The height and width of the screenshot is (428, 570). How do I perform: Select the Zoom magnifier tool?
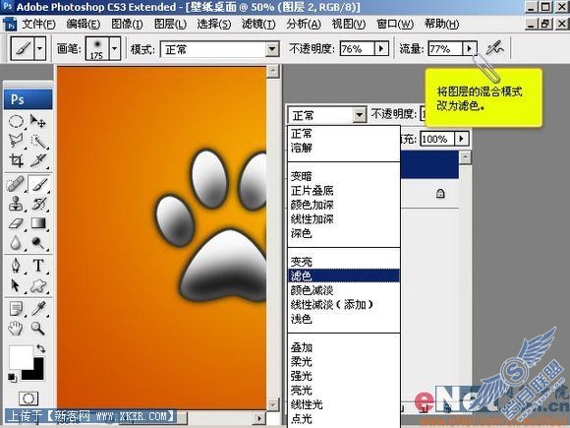click(x=38, y=329)
